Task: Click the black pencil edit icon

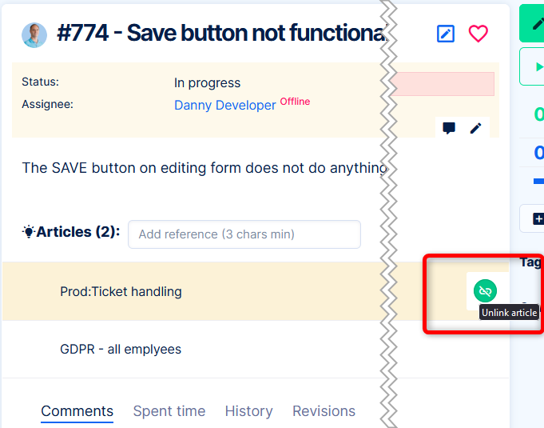Action: 475,128
